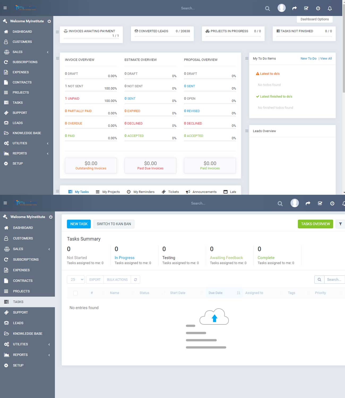Viewport: 345px width, 398px height.
Task: Tick the select-all checkbox in tasks table header
Action: 75,293
